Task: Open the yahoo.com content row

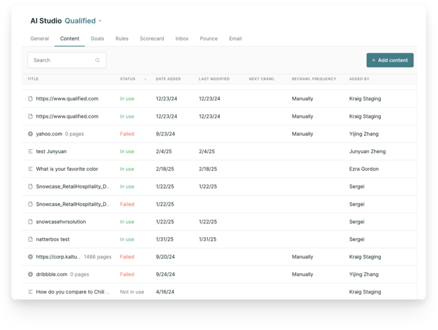Action: point(219,134)
